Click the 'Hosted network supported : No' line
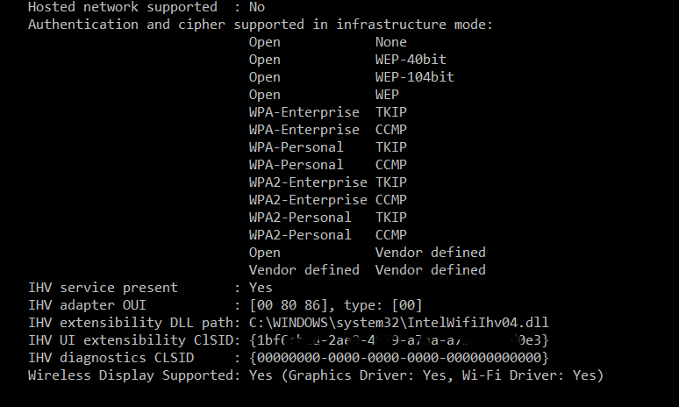Image resolution: width=679 pixels, height=407 pixels. (147, 7)
